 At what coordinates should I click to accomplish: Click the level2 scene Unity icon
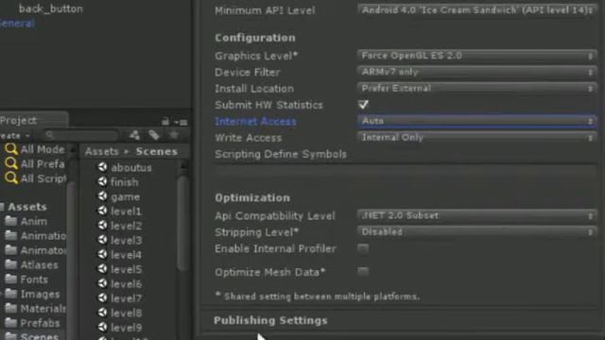click(102, 225)
